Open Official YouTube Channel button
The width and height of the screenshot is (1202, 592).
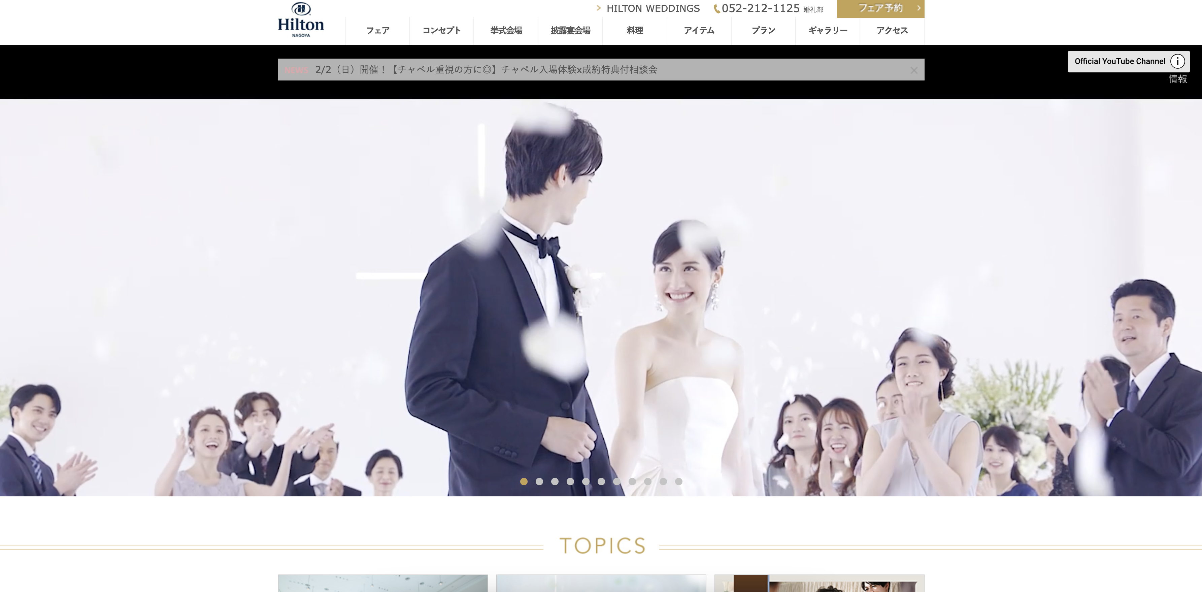click(1120, 62)
